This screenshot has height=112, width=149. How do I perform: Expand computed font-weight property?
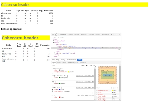coord(97,100)
